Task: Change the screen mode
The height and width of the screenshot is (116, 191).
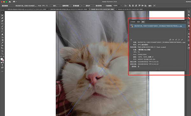Action: point(2,68)
